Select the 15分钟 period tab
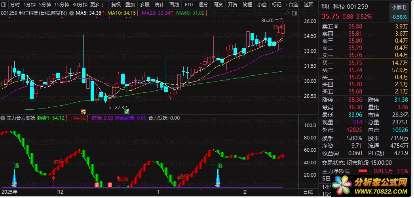Image resolution: width=414 pixels, height=198 pixels. pos(61,5)
